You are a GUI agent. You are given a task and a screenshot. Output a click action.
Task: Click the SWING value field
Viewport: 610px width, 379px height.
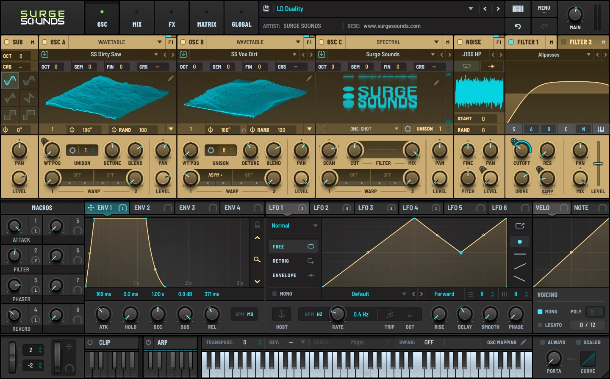tap(429, 342)
